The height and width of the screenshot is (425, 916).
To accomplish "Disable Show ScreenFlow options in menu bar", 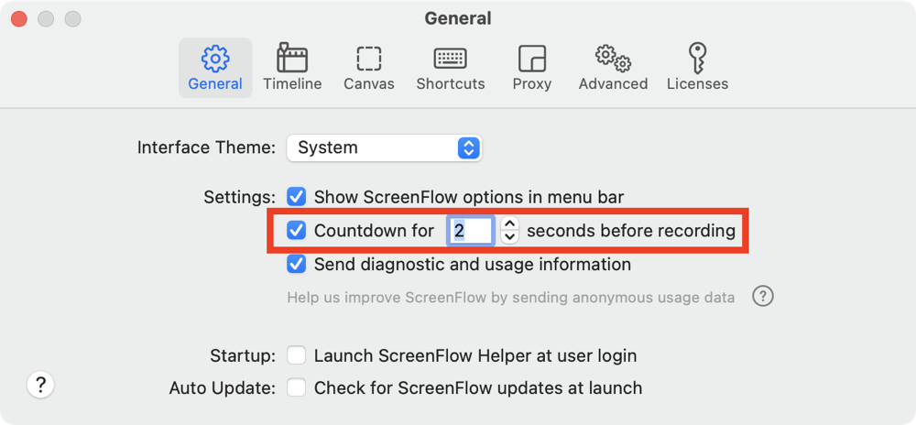I will (x=296, y=197).
